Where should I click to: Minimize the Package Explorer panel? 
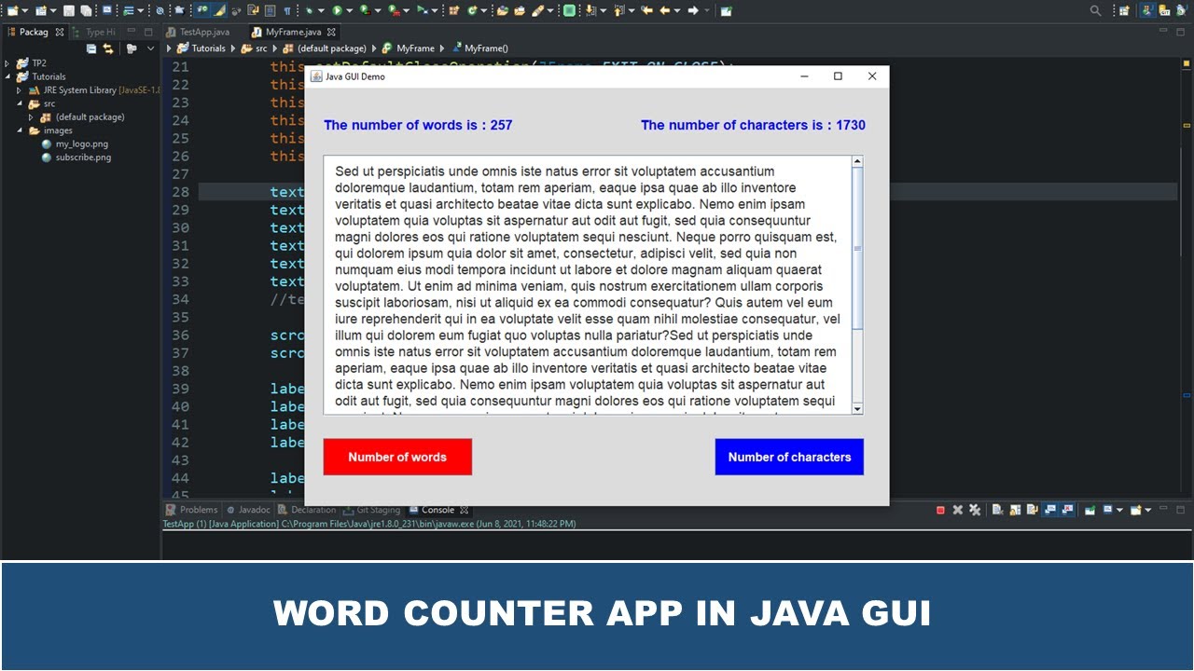[132, 32]
